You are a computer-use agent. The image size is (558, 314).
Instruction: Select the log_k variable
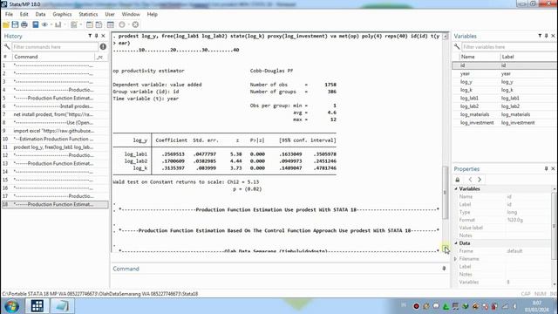505,90
